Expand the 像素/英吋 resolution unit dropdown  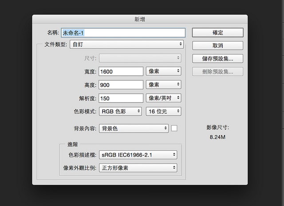coord(163,98)
